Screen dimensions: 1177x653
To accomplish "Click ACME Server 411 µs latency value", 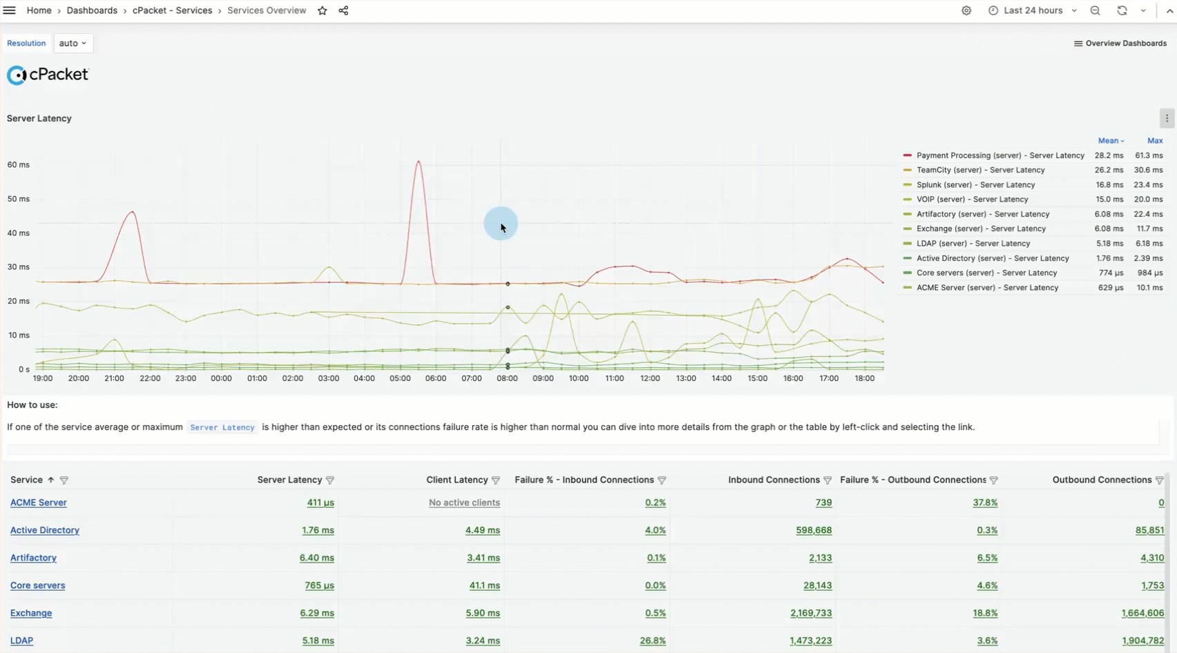I will [x=320, y=503].
